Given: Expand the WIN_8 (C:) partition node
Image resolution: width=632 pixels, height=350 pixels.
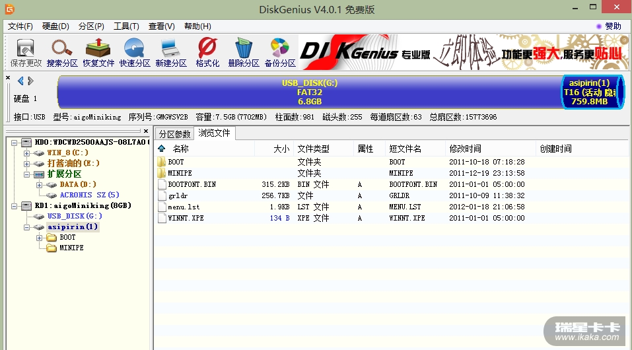Looking at the screenshot, I should pos(26,153).
